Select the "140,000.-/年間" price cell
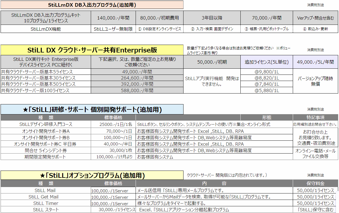The height and width of the screenshot is (213, 339). 113,18
